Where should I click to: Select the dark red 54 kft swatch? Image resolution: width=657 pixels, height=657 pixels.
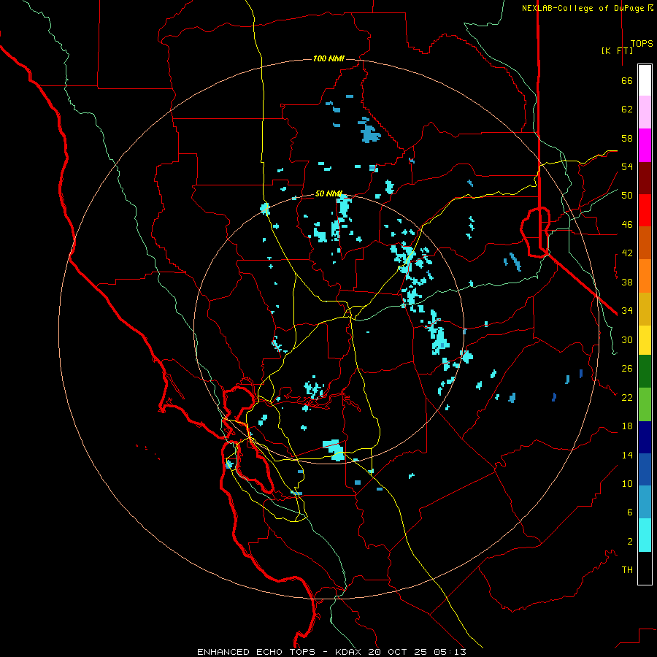tap(645, 177)
